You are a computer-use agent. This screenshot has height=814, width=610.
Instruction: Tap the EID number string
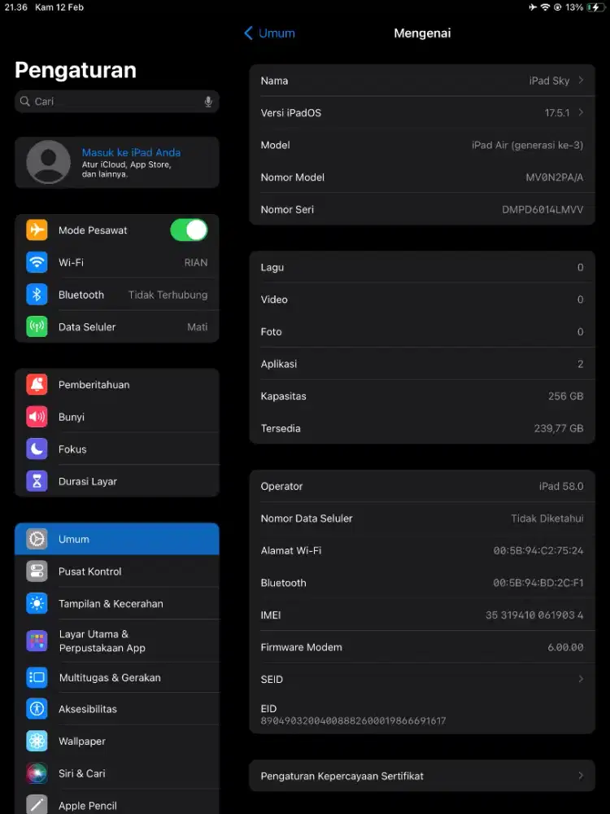pyautogui.click(x=353, y=720)
